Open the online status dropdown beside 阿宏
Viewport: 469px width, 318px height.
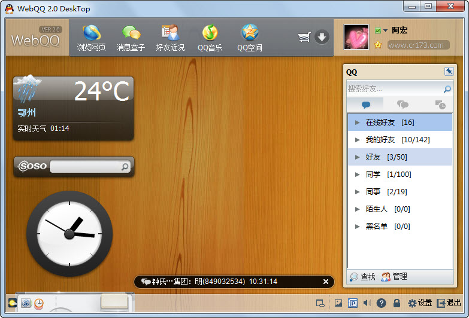385,30
